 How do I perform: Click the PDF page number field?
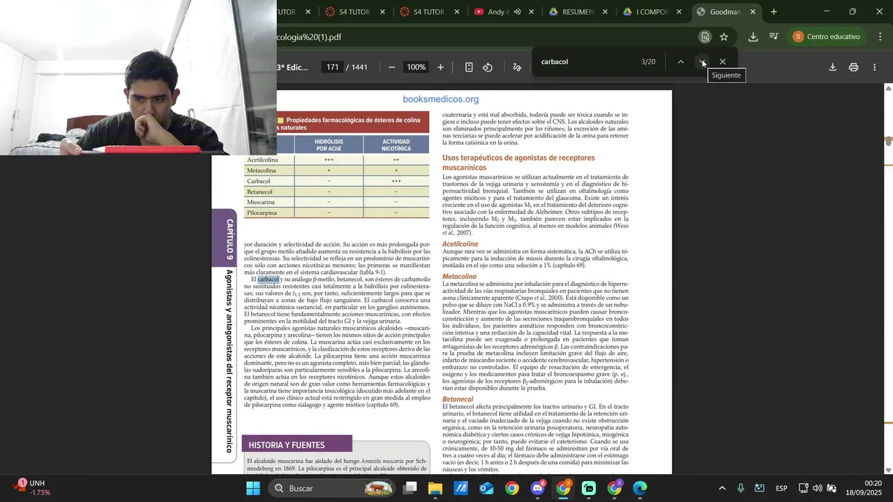coord(333,68)
